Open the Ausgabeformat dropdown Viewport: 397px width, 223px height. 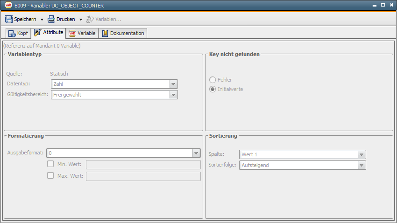pyautogui.click(x=196, y=153)
